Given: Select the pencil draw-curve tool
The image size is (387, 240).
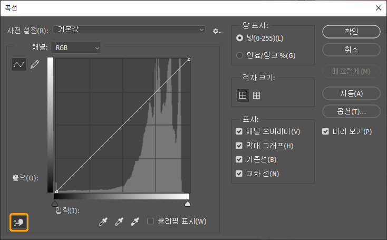Looking at the screenshot, I should (35, 64).
